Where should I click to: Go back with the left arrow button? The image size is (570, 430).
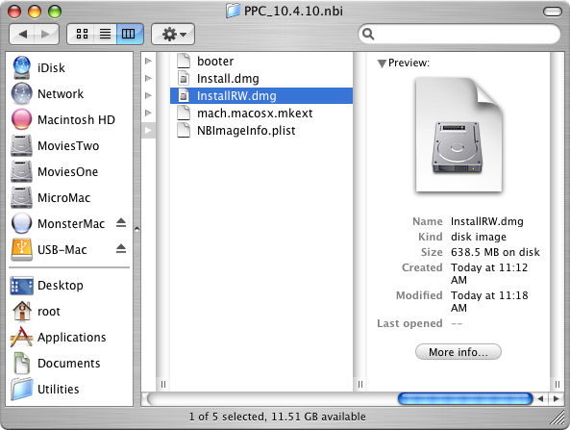(x=22, y=35)
